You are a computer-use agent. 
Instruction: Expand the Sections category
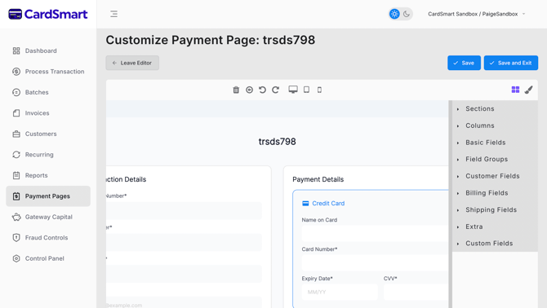click(x=495, y=109)
